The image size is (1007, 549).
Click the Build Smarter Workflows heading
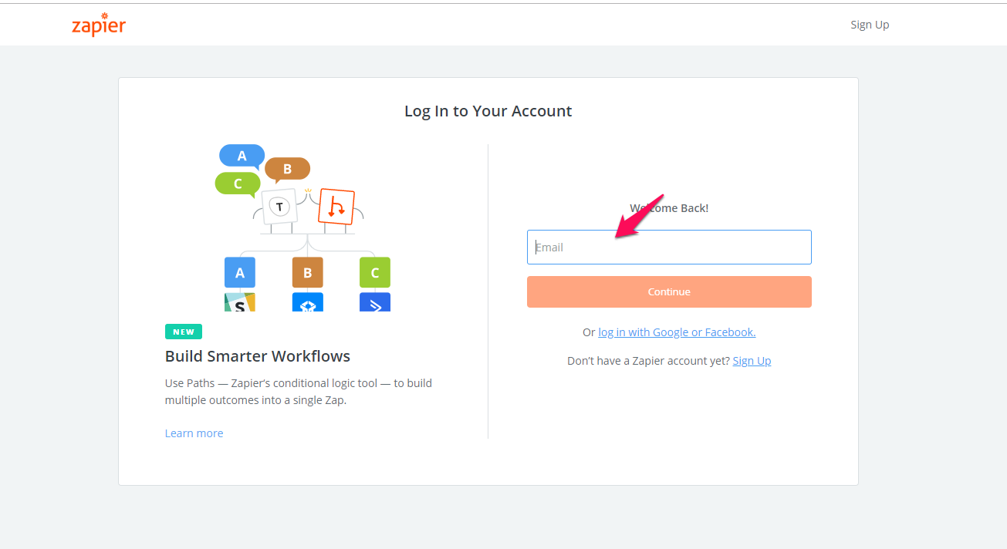click(258, 356)
